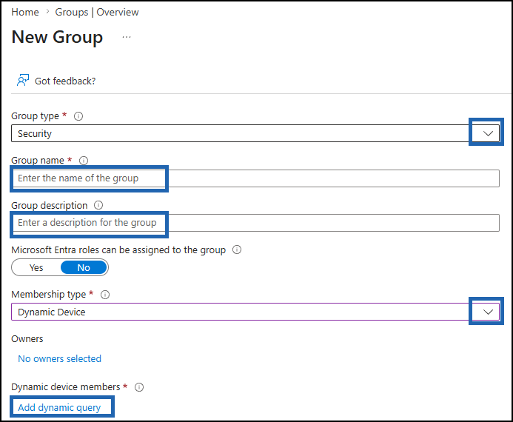Click the Got feedback person icon
This screenshot has height=422, width=513.
pyautogui.click(x=22, y=80)
